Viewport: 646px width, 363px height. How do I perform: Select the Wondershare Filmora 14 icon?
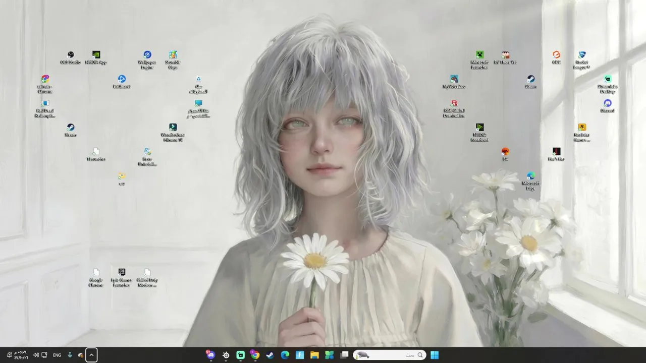(173, 133)
